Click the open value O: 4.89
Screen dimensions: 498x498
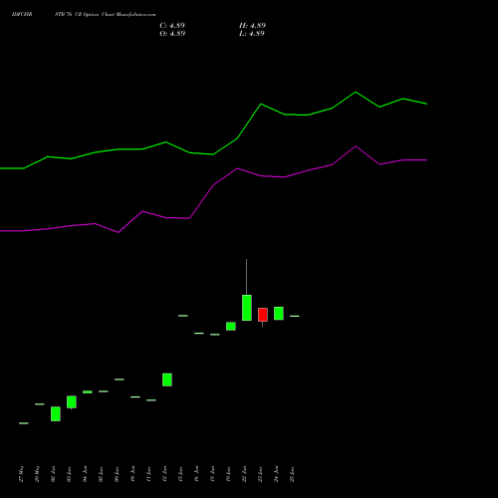coord(172,34)
